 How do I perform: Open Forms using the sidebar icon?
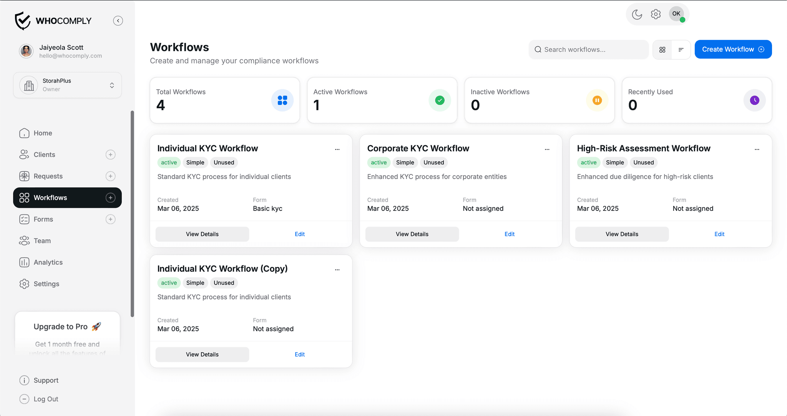click(24, 219)
